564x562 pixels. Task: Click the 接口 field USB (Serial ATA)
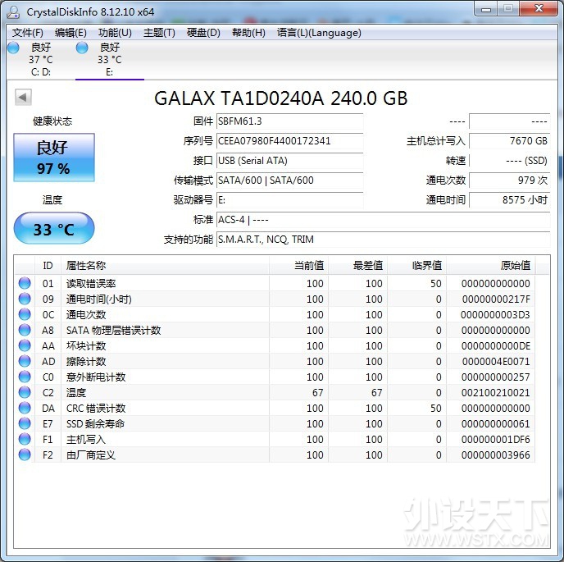click(289, 161)
